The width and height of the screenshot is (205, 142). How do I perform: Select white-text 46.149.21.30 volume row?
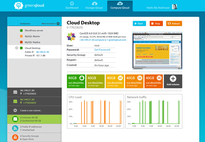click(x=34, y=92)
